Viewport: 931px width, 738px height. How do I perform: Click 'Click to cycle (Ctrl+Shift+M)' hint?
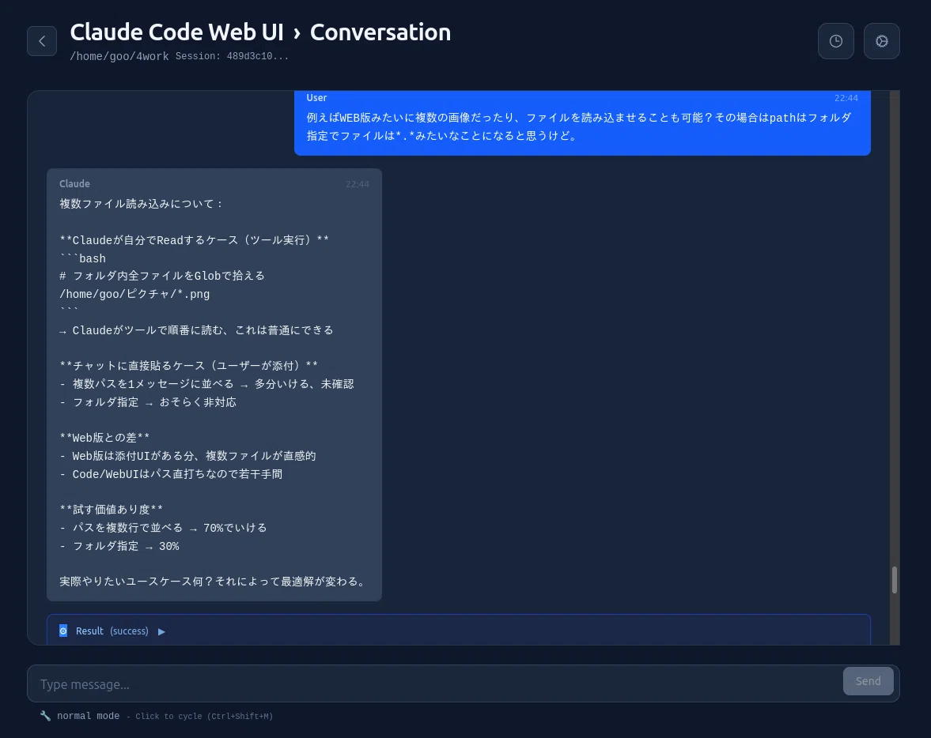(x=204, y=717)
